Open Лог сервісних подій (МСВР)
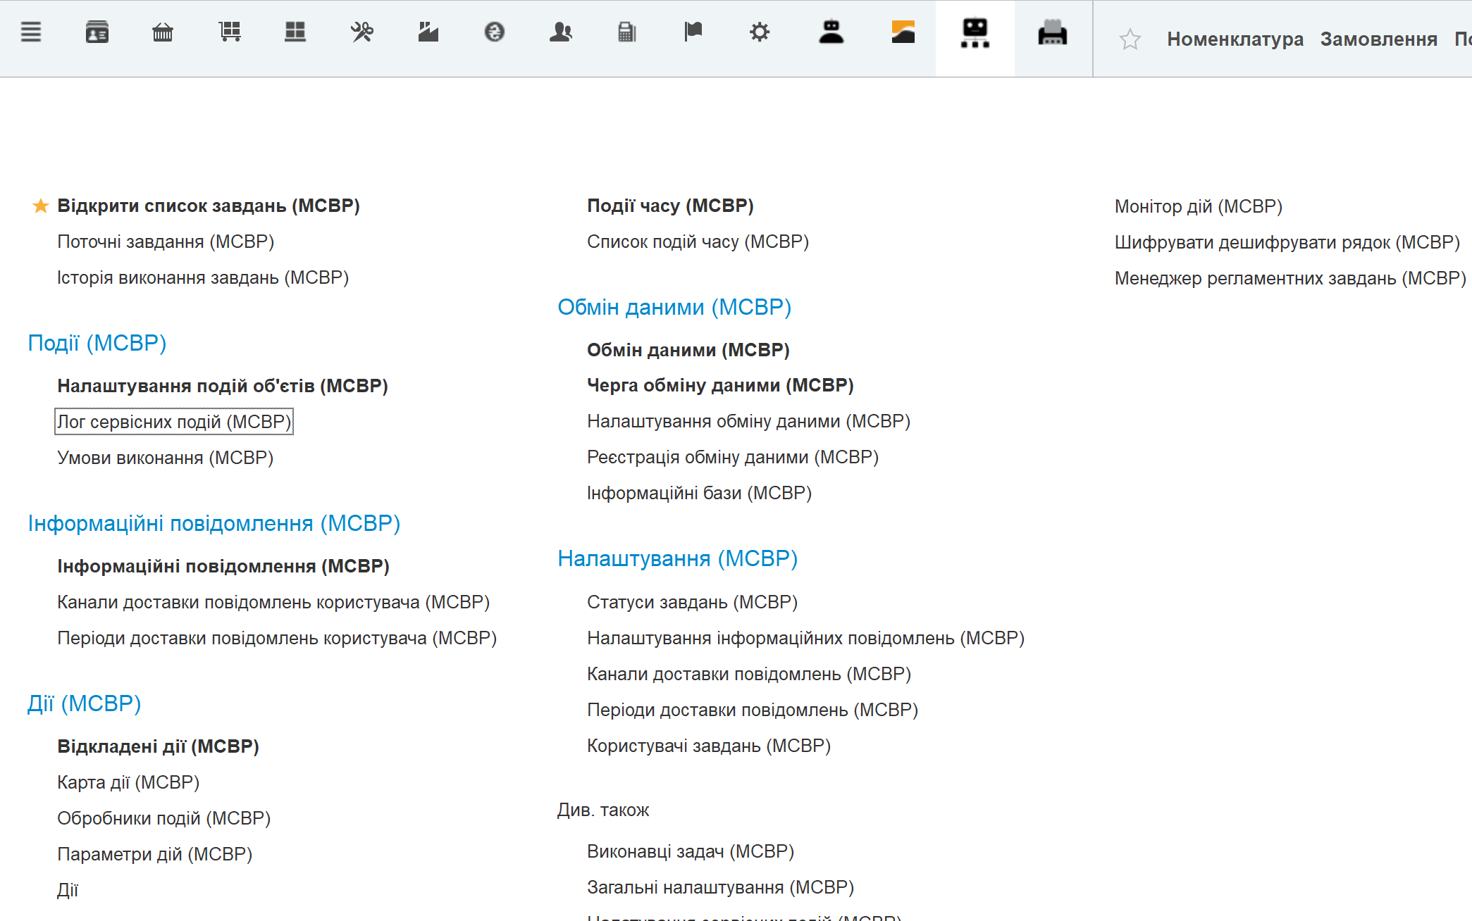The width and height of the screenshot is (1472, 921). 174,422
